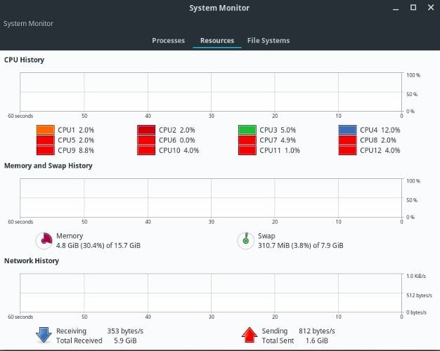
Task: Select the CPU11 red color swatch
Action: point(247,150)
